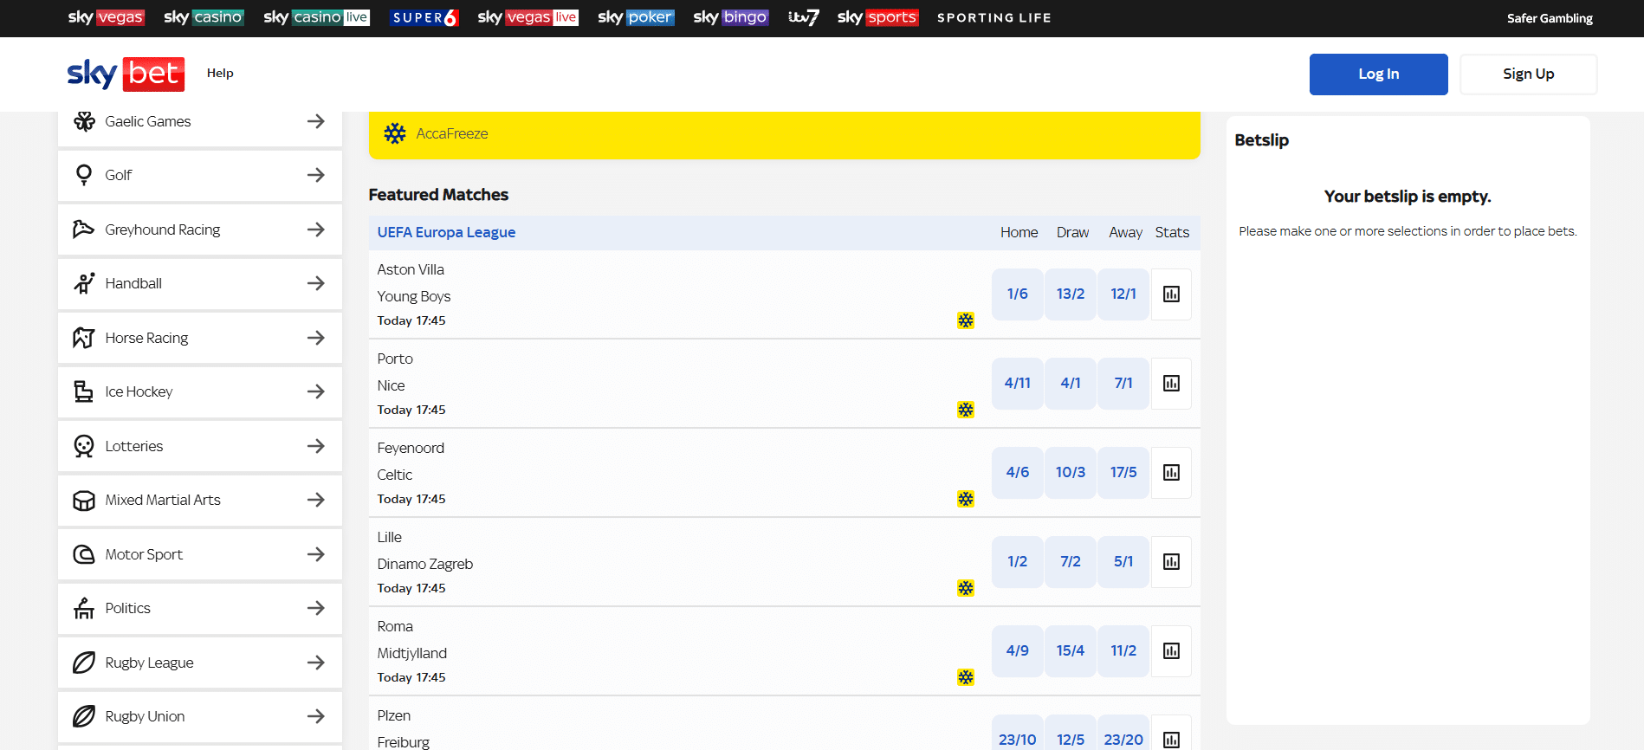1644x750 pixels.
Task: Select Dinamo Zagreb away odds 5/1
Action: (x=1123, y=562)
